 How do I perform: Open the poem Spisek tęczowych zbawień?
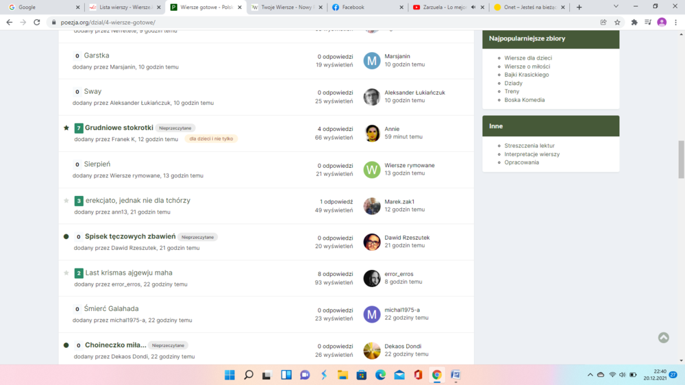pyautogui.click(x=130, y=236)
